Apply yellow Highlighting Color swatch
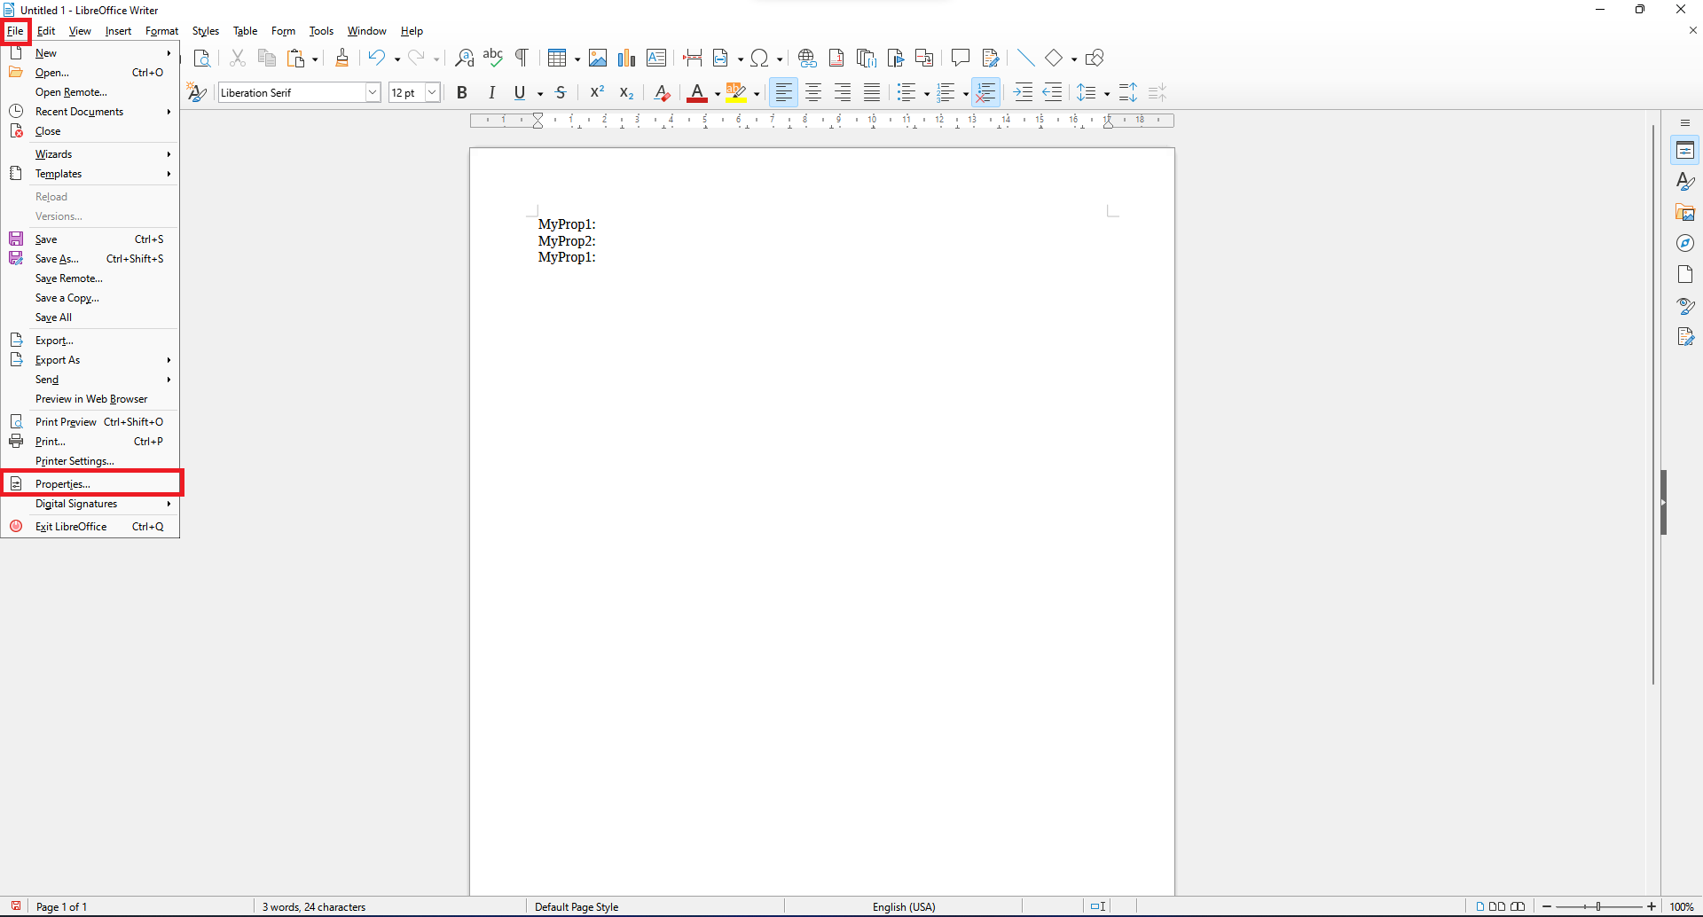This screenshot has height=917, width=1703. [736, 92]
